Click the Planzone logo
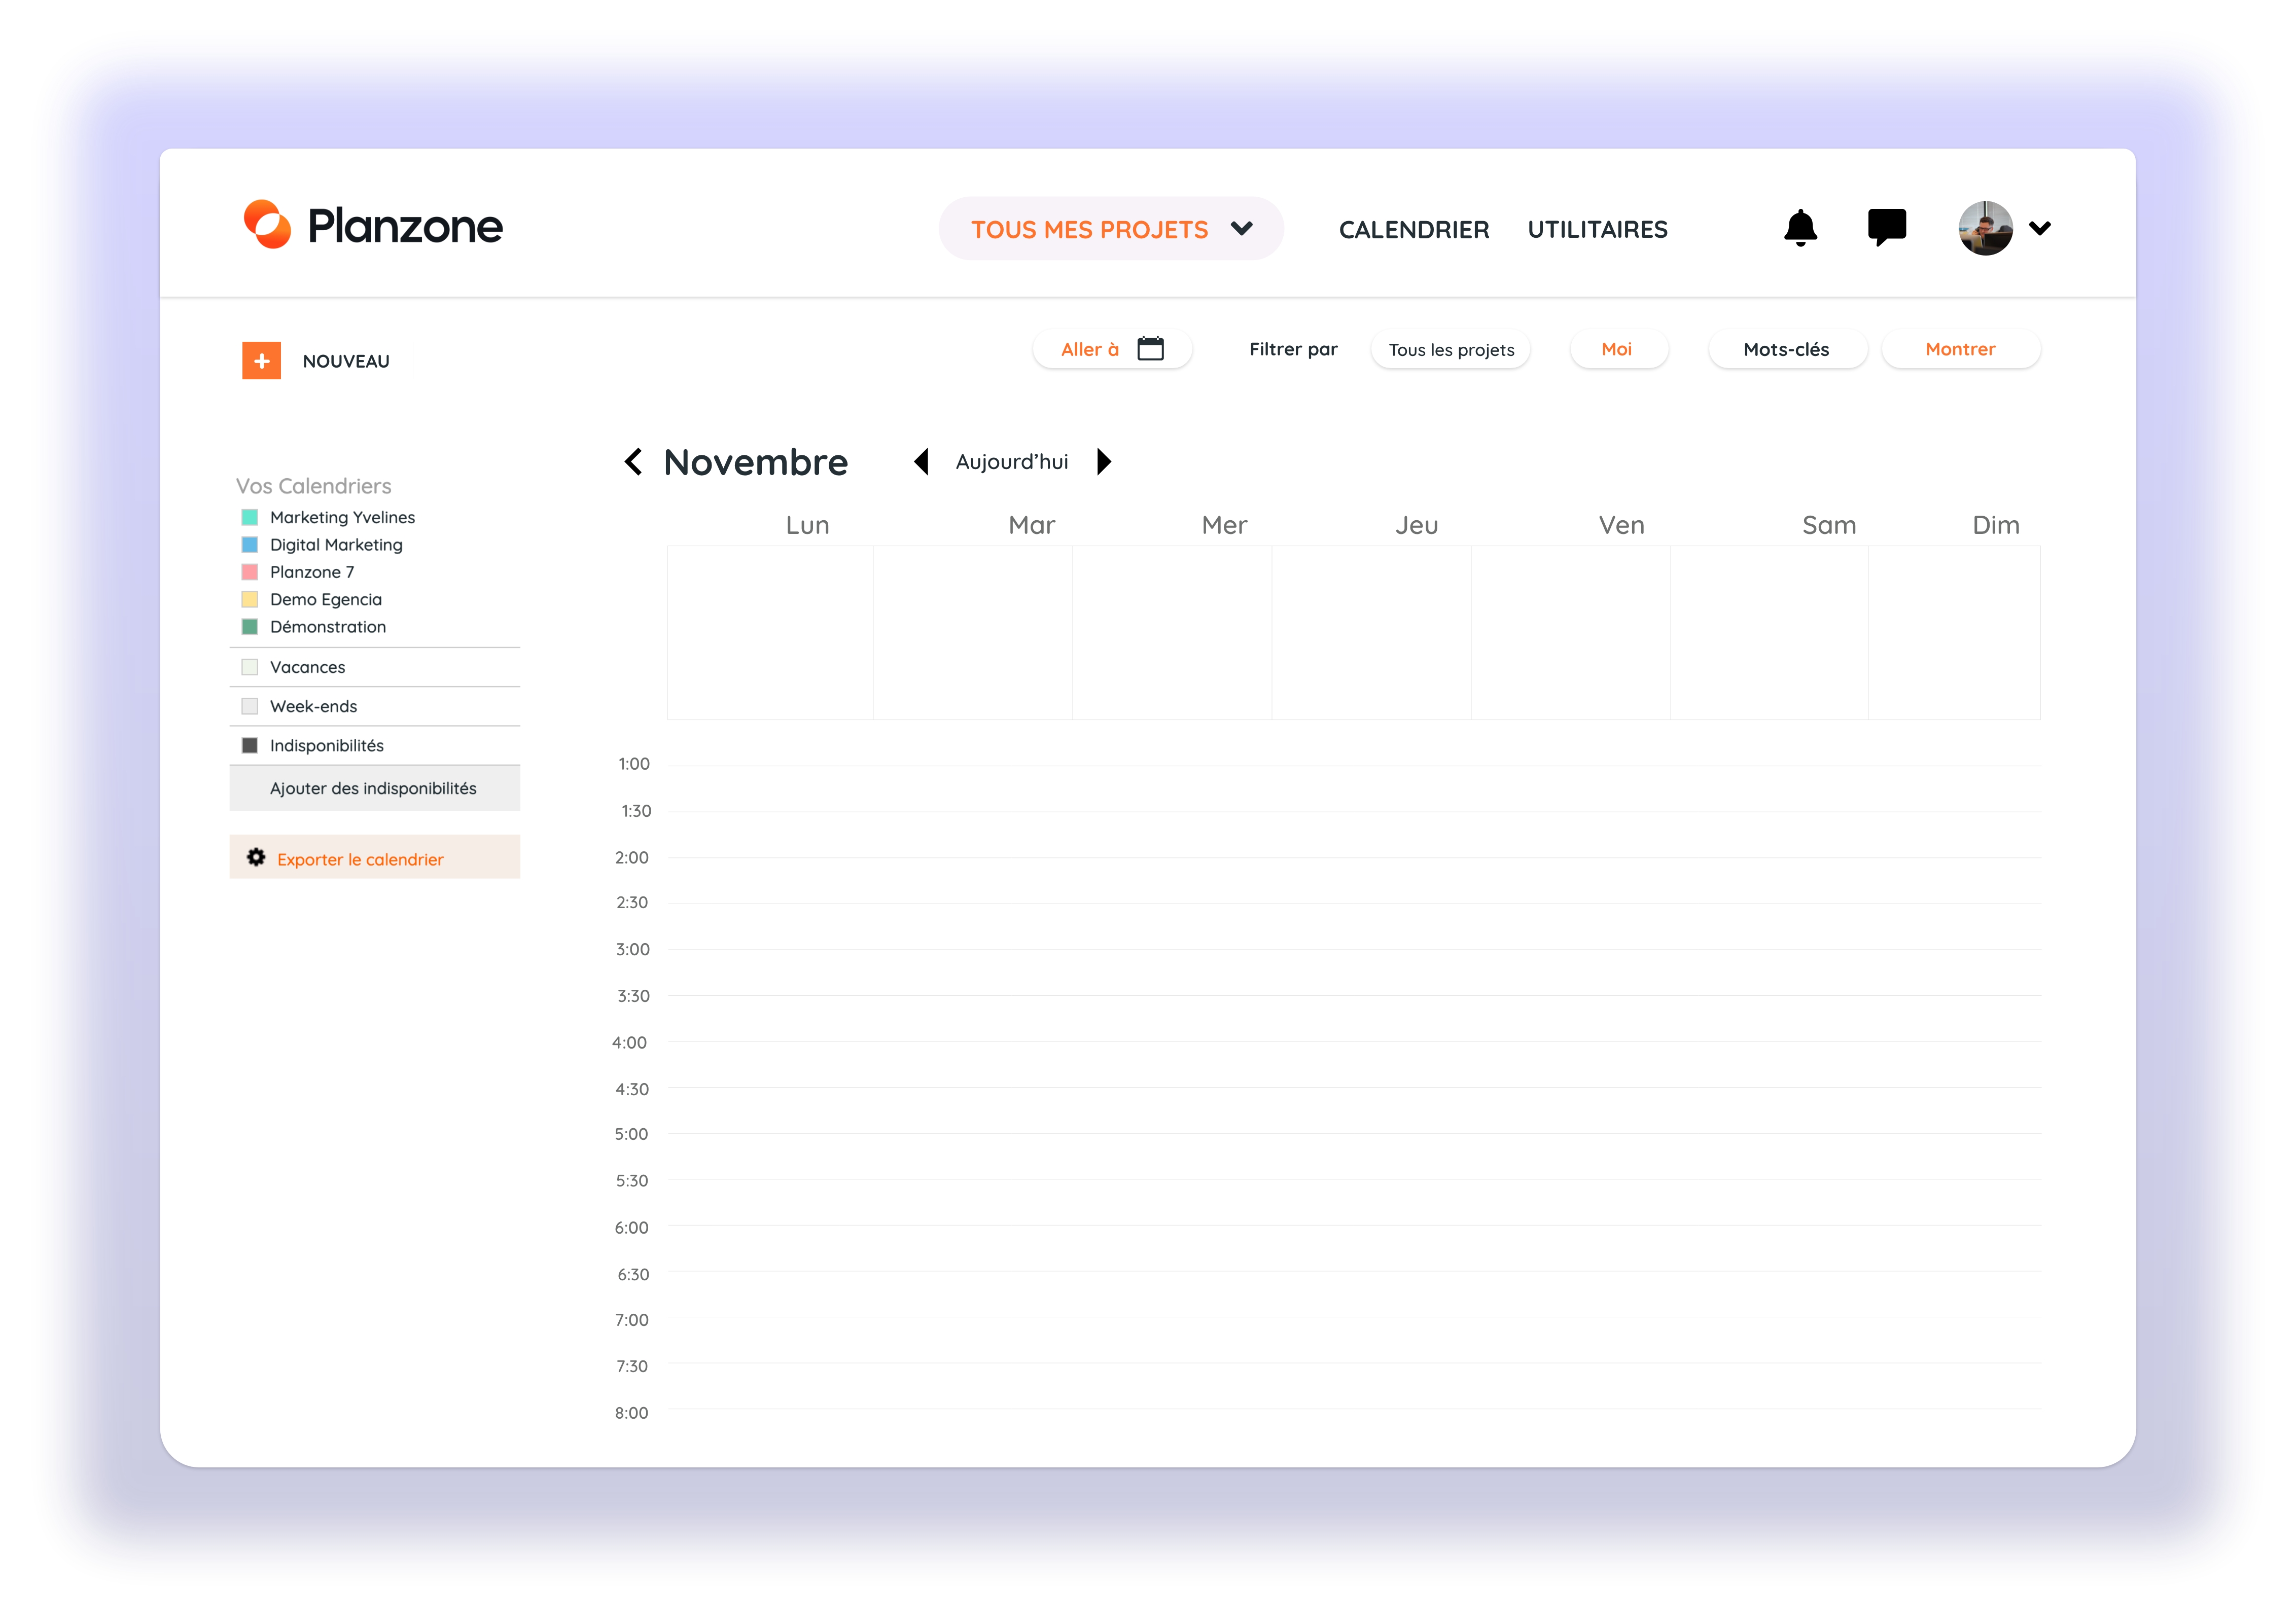This screenshot has width=2296, height=1619. pyautogui.click(x=374, y=225)
